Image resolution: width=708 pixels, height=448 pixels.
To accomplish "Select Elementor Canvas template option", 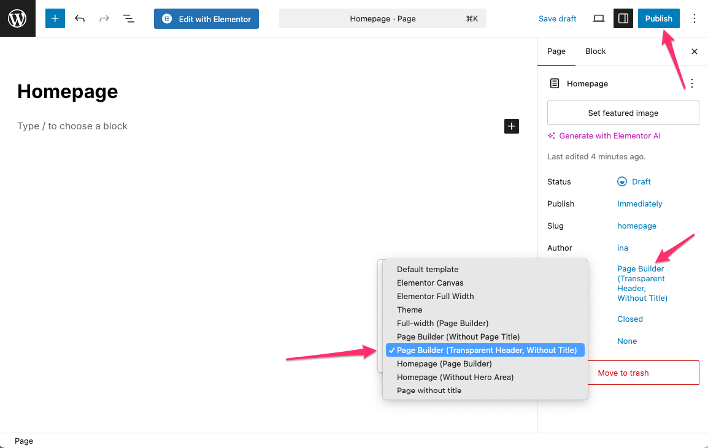I will point(430,283).
